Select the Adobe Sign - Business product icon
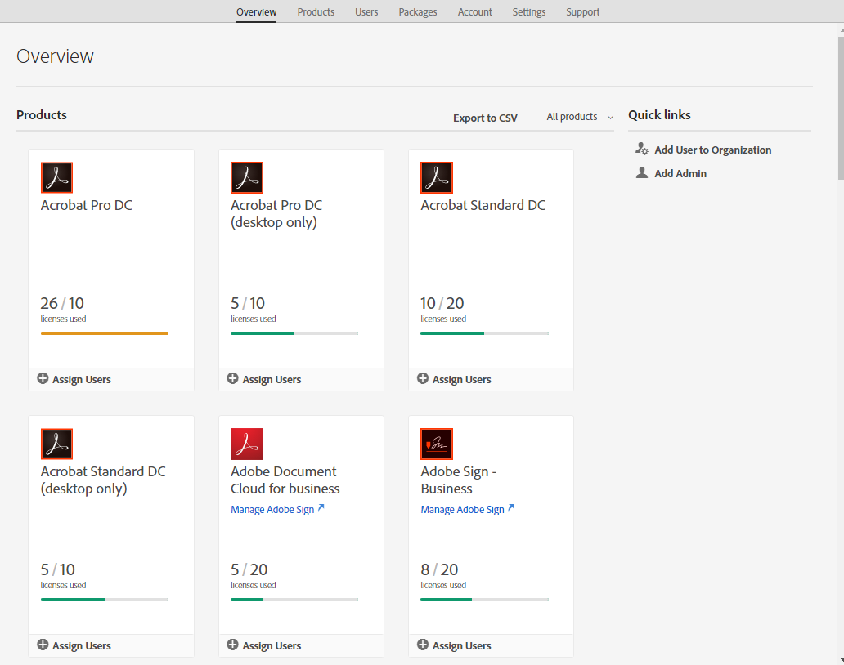Viewport: 844px width, 665px height. pyautogui.click(x=436, y=444)
